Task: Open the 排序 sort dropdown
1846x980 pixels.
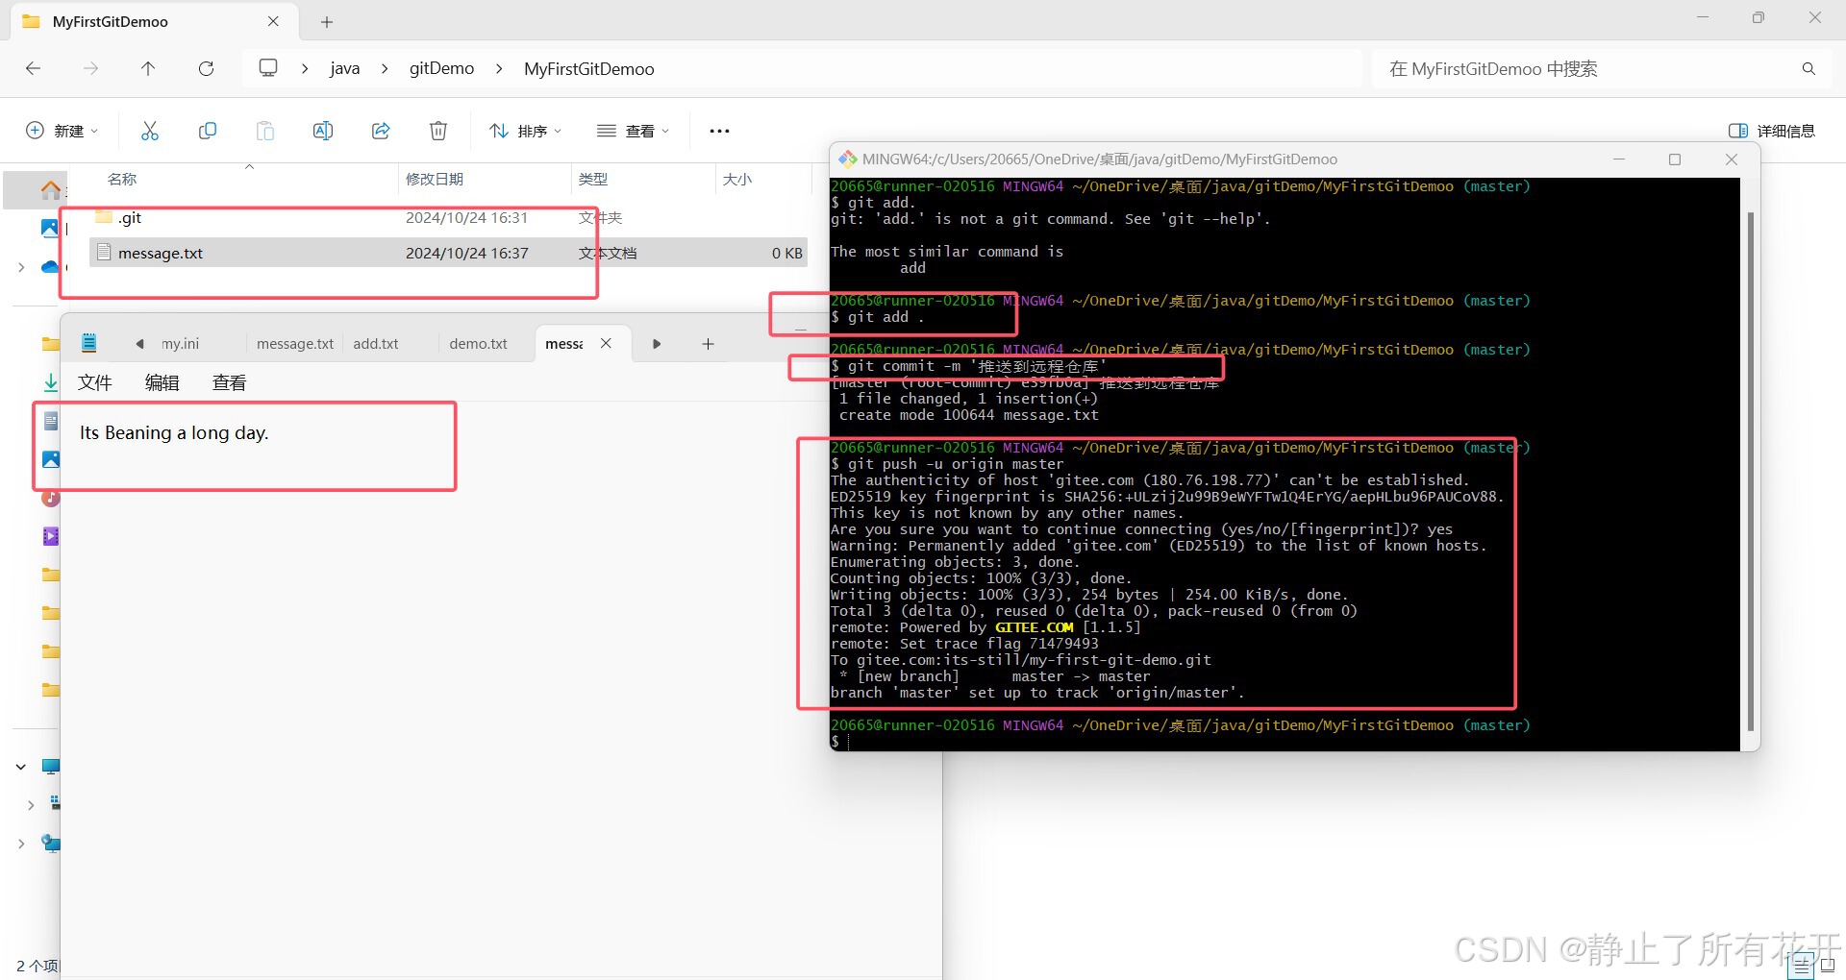Action: (x=525, y=131)
